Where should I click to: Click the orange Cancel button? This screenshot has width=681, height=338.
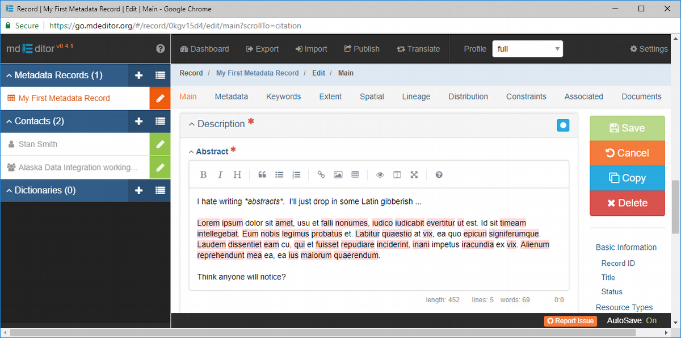coord(627,153)
